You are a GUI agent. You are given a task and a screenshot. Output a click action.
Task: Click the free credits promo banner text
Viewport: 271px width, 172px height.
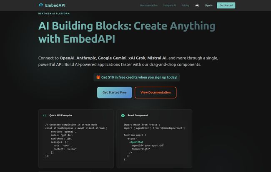click(139, 77)
